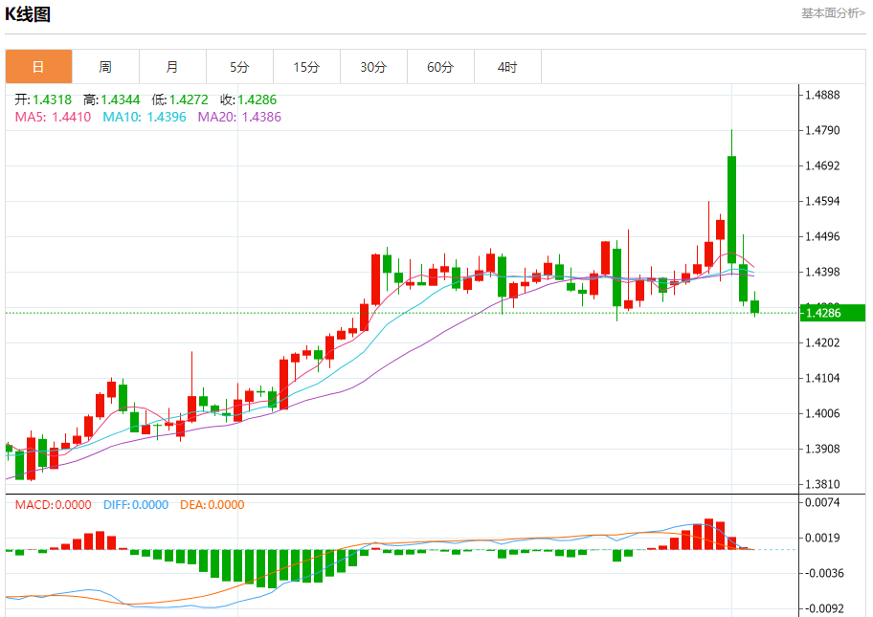This screenshot has height=617, width=873.
Task: Open the 5分 interval tab
Action: pos(239,67)
